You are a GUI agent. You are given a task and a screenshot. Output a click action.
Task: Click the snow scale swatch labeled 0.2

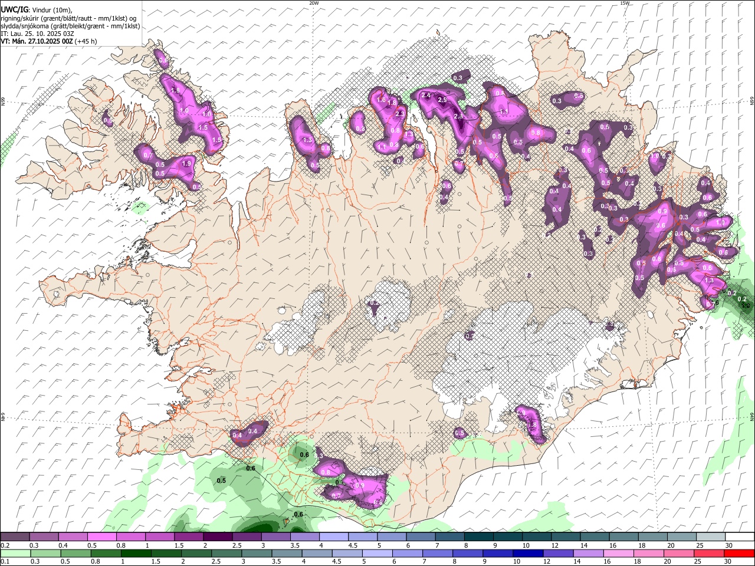(15, 537)
